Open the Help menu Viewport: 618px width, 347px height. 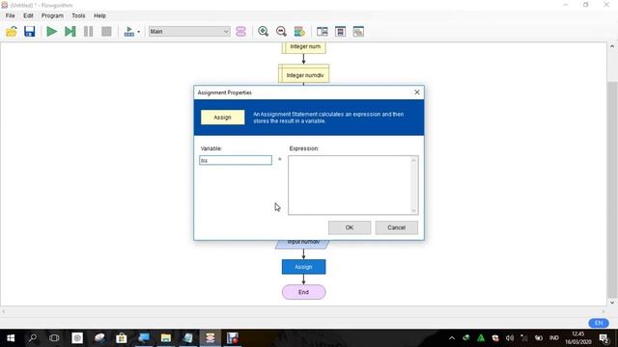coord(99,15)
